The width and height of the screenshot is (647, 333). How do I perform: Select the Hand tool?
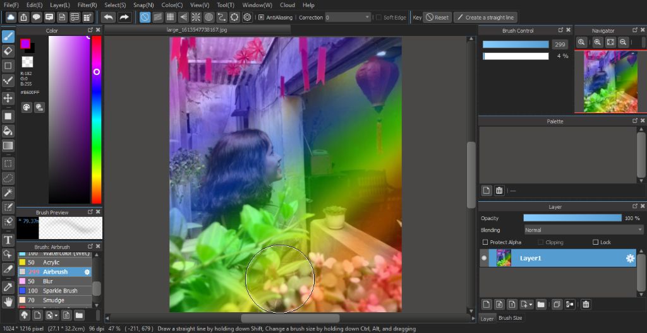click(x=8, y=301)
